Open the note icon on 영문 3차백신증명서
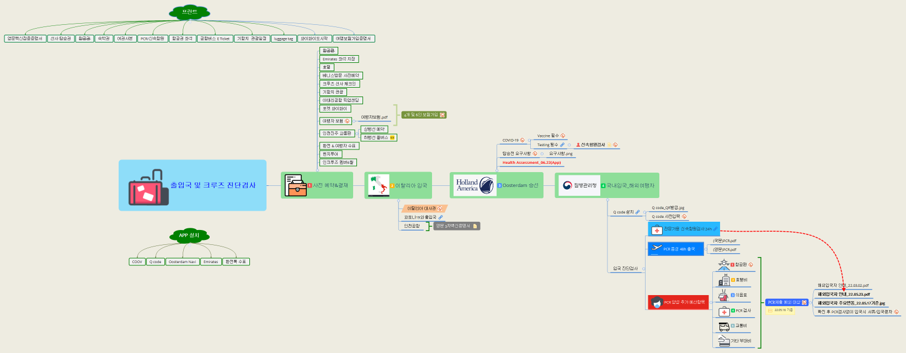Image resolution: width=906 pixels, height=353 pixels. (x=475, y=226)
